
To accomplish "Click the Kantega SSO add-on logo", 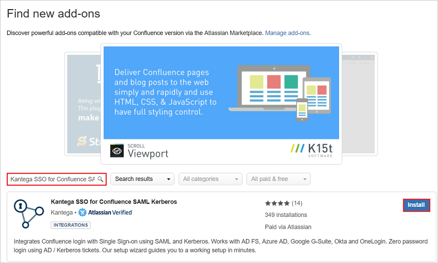I will [29, 214].
